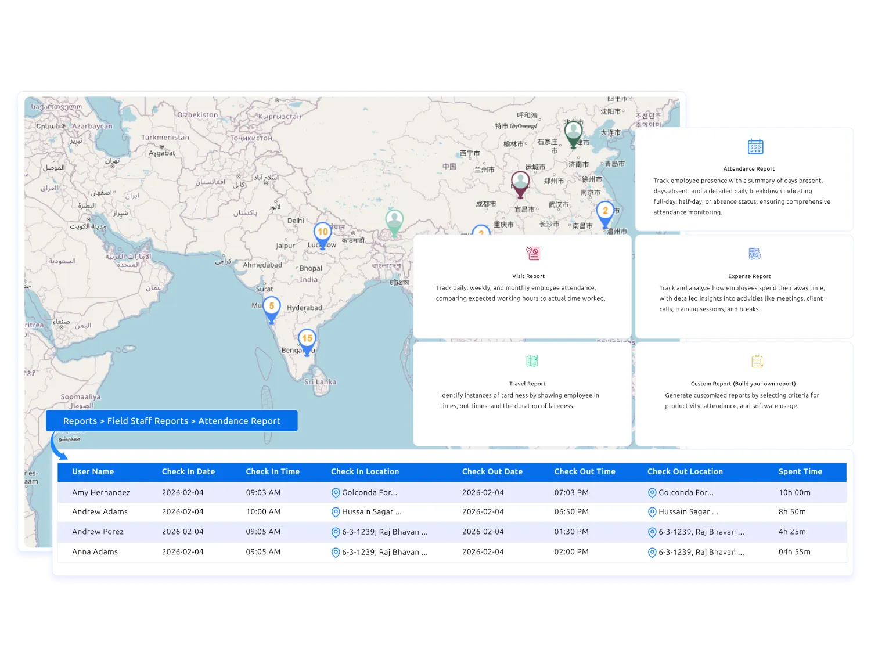Image resolution: width=871 pixels, height=667 pixels.
Task: Click Andrew Adams' check-out location pin icon
Action: click(x=652, y=512)
